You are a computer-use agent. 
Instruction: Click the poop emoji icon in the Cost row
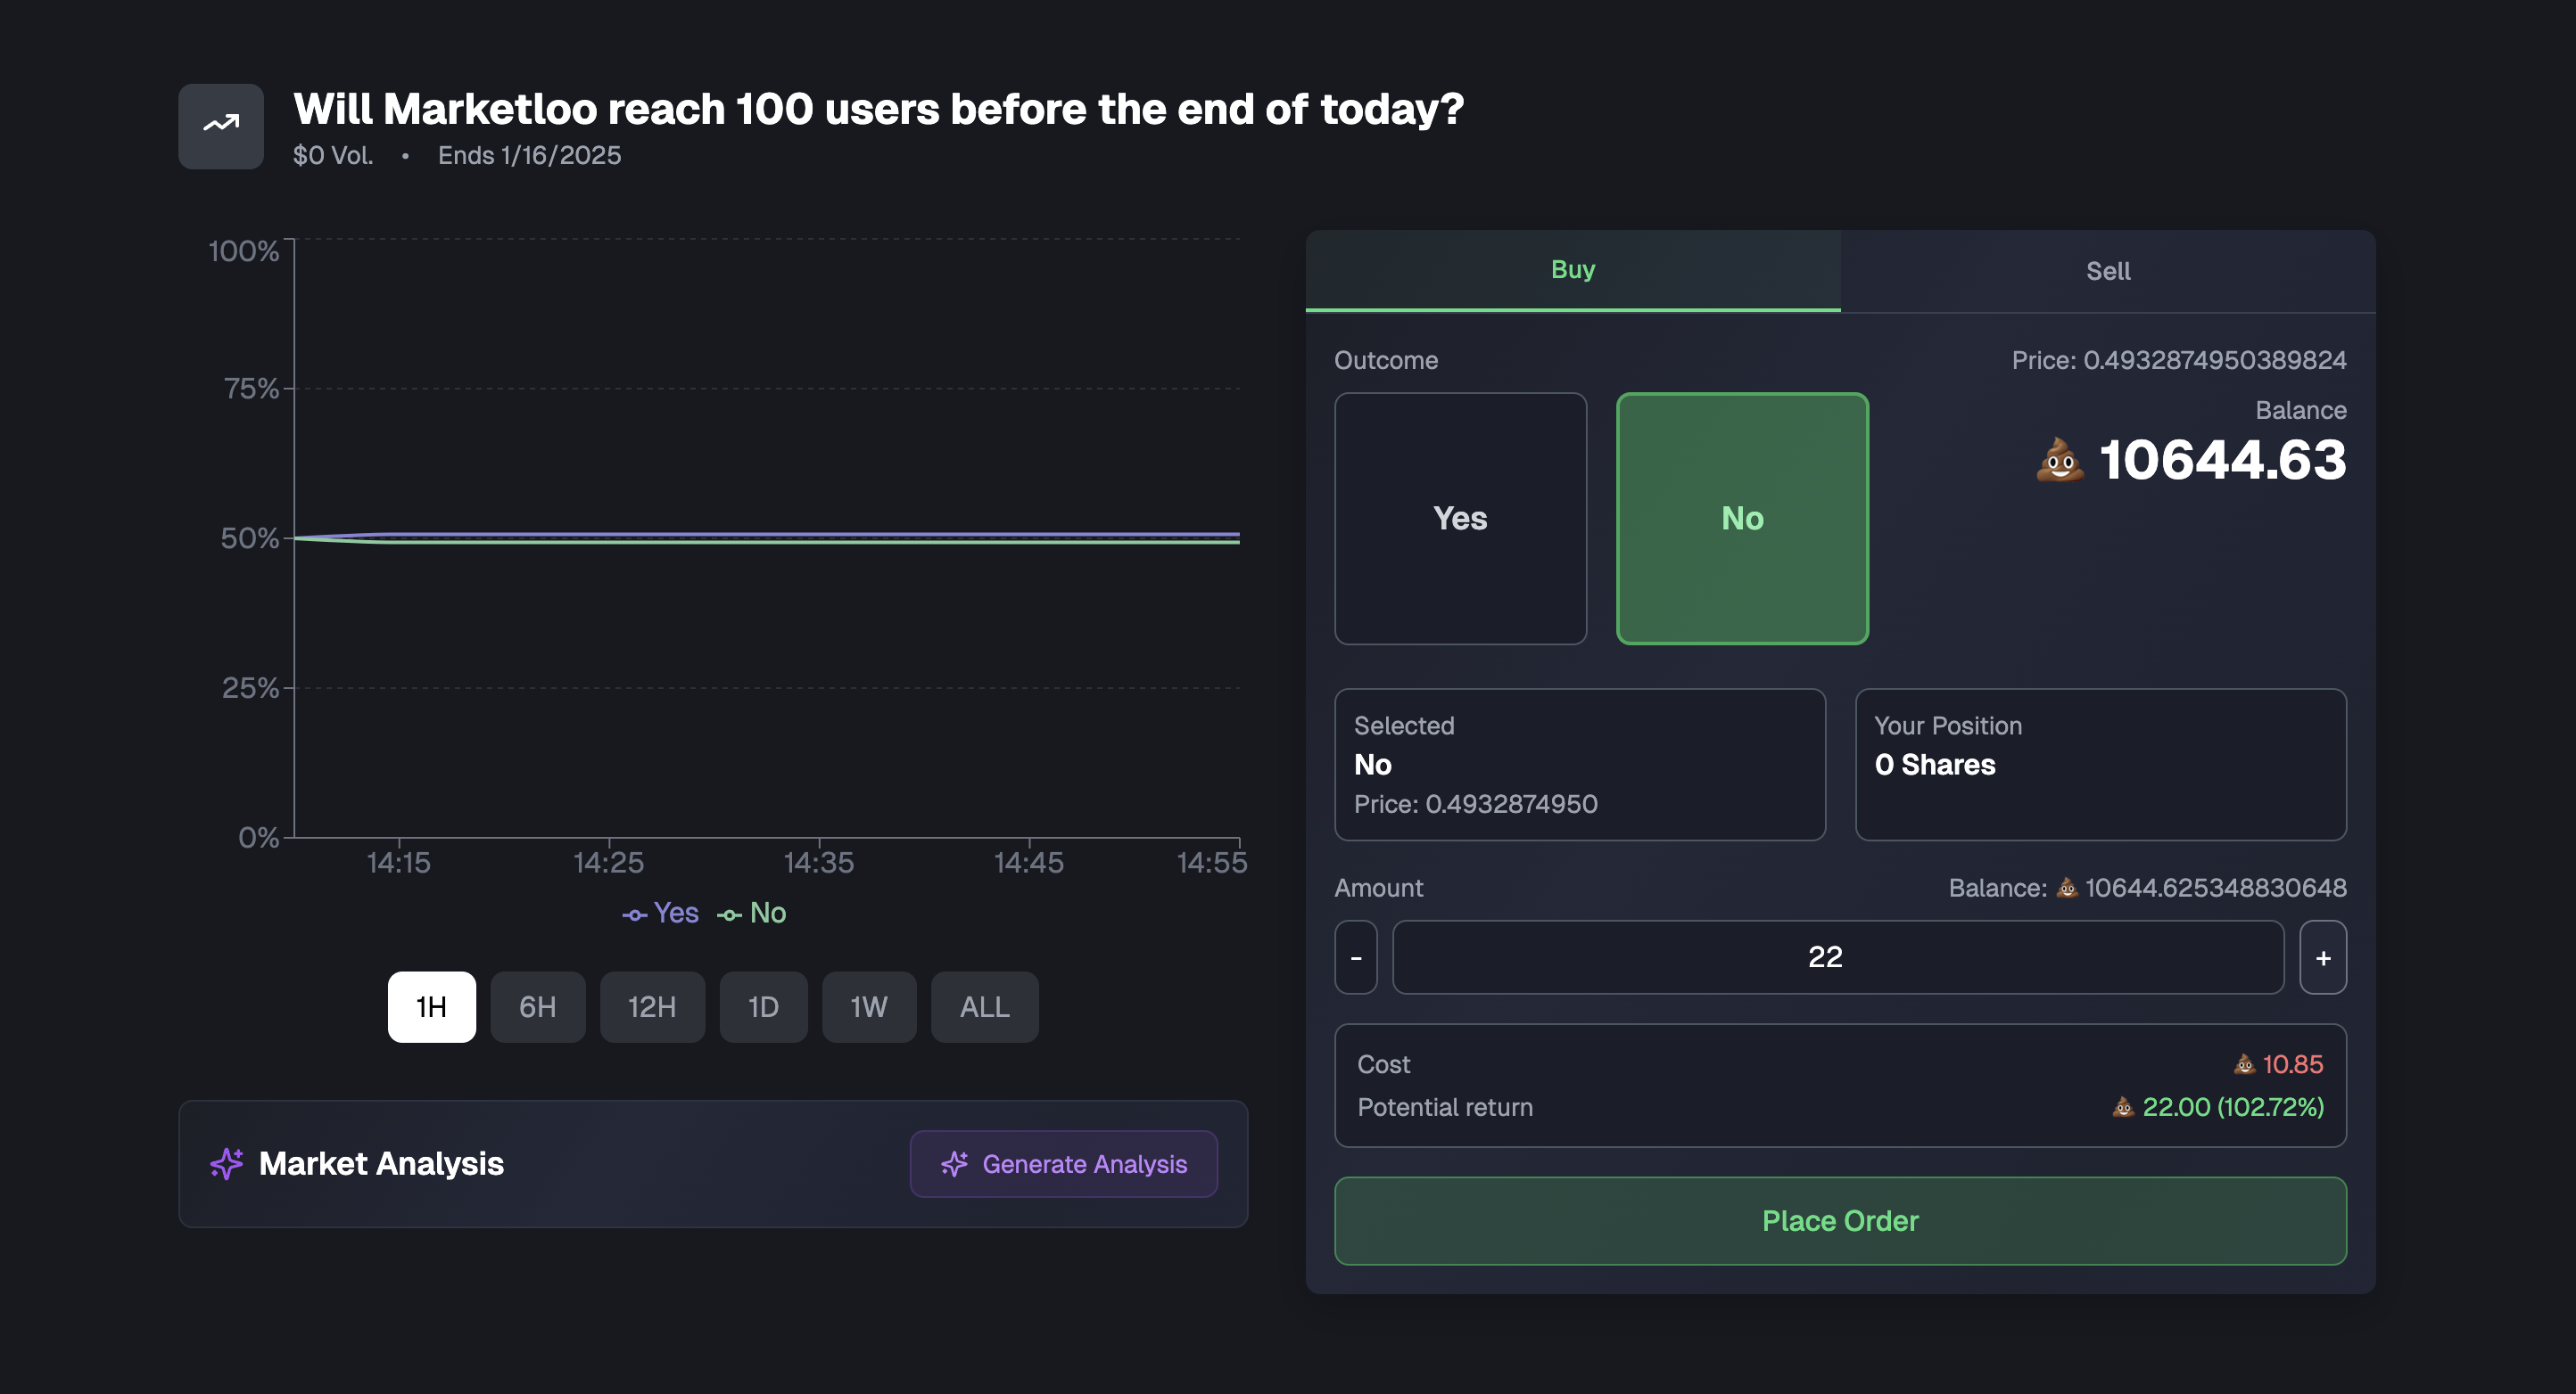pos(2244,1064)
